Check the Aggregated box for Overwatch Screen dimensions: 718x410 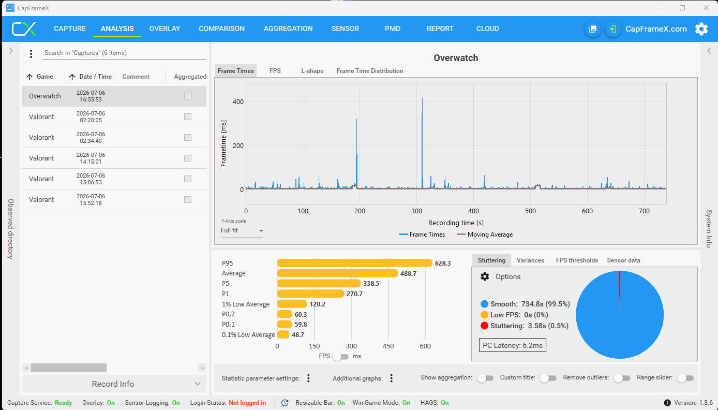[x=188, y=96]
